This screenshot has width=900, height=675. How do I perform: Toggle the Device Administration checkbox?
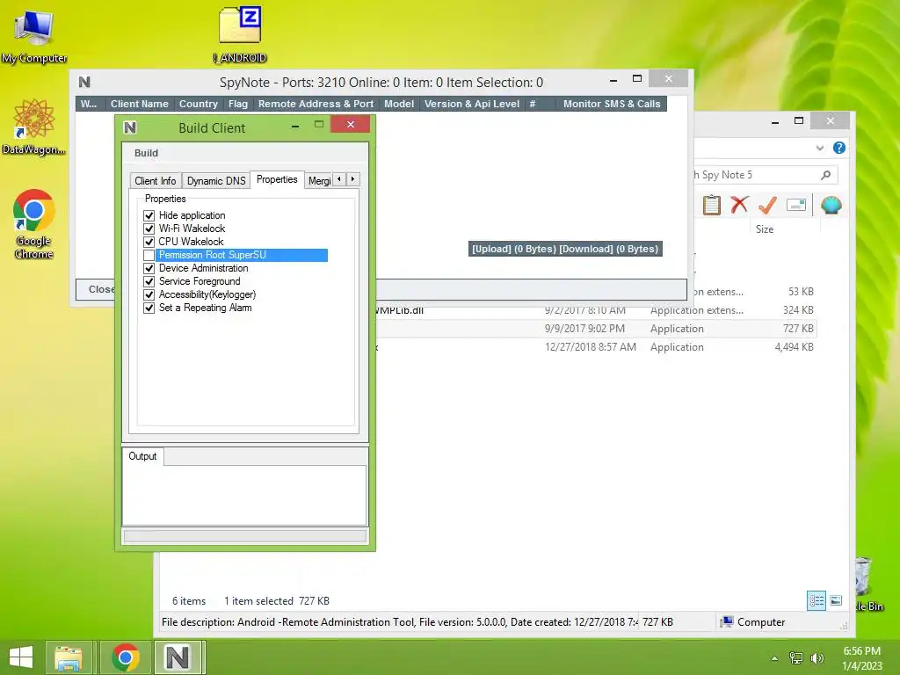[149, 268]
